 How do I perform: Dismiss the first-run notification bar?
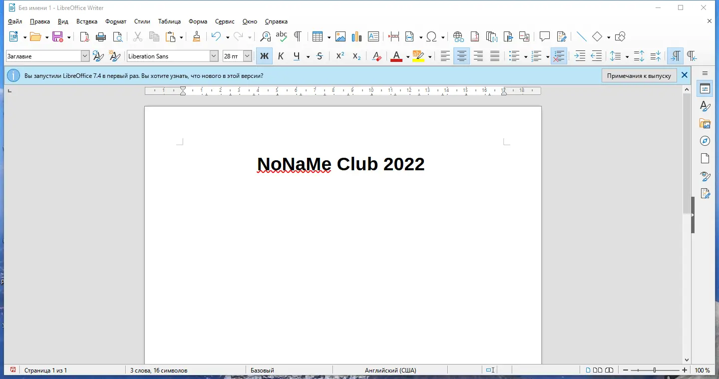click(684, 75)
